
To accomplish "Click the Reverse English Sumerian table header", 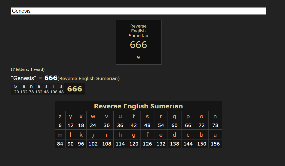I will click(x=138, y=106).
